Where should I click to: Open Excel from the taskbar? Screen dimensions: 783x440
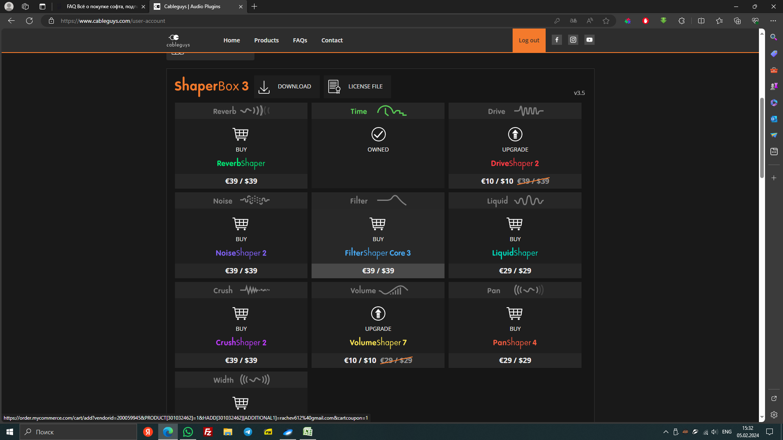(x=308, y=432)
